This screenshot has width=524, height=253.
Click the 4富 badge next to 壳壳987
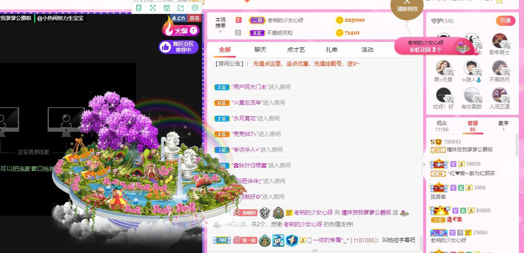click(x=221, y=134)
